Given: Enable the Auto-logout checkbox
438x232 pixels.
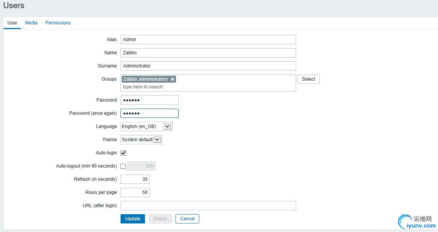Looking at the screenshot, I should coord(123,166).
